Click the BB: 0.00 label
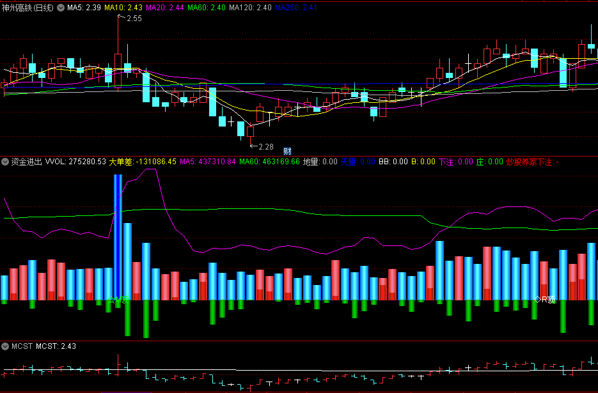The height and width of the screenshot is (393, 598). (393, 162)
